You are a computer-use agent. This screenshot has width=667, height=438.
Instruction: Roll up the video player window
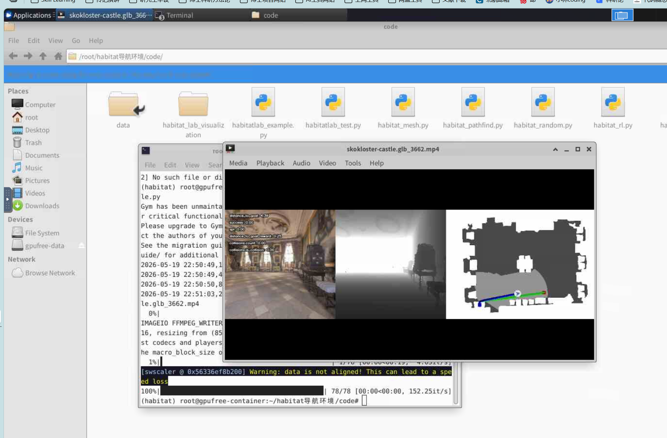pos(555,149)
